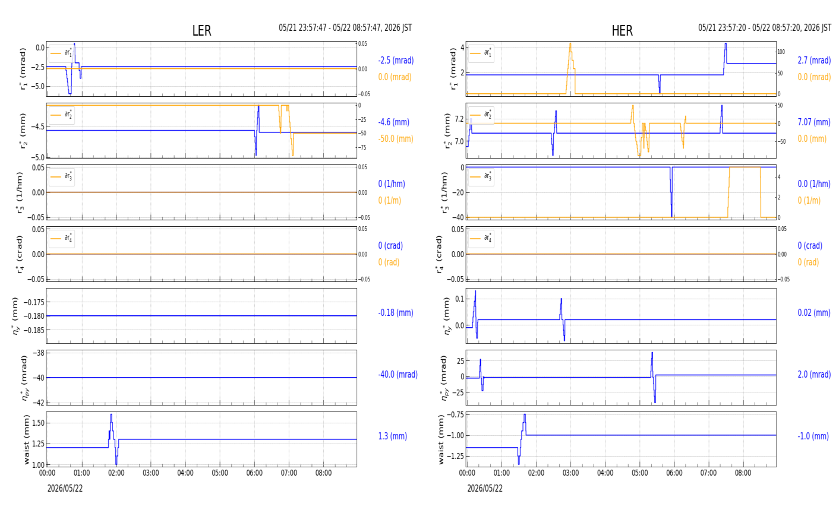Click the HER waist -1.0 (mm) value
This screenshot has width=839, height=513.
coord(813,436)
